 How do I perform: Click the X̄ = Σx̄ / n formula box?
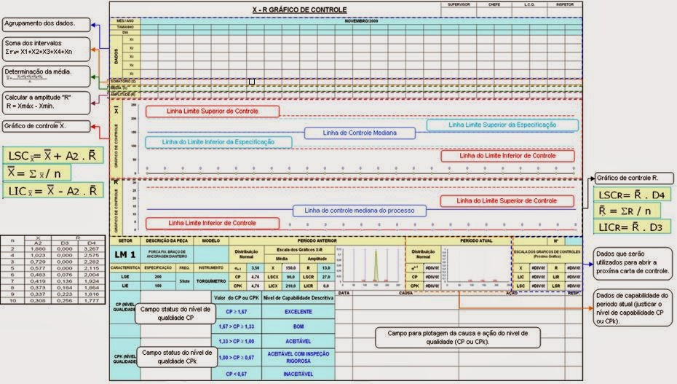click(x=36, y=173)
